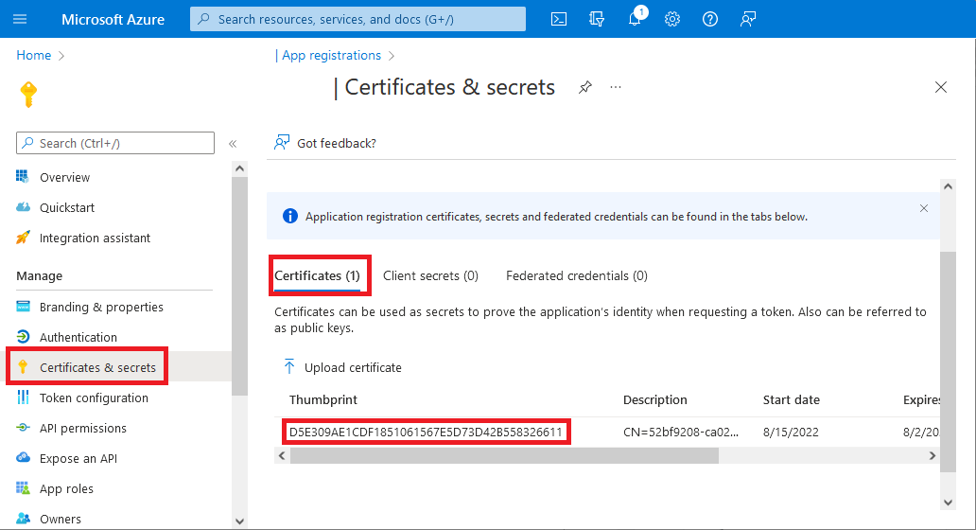Click the API permissions icon
Screen dimensions: 976x530
pyautogui.click(x=23, y=428)
